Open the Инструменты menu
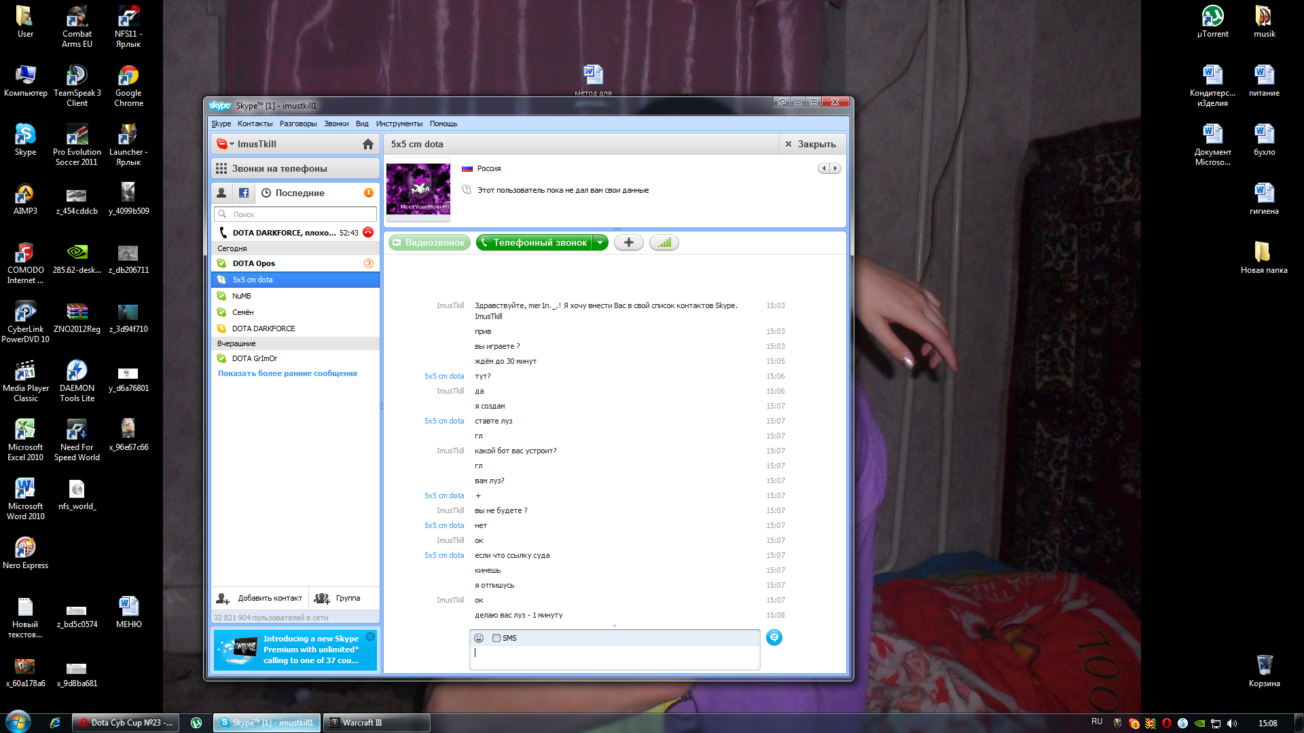 click(x=399, y=124)
